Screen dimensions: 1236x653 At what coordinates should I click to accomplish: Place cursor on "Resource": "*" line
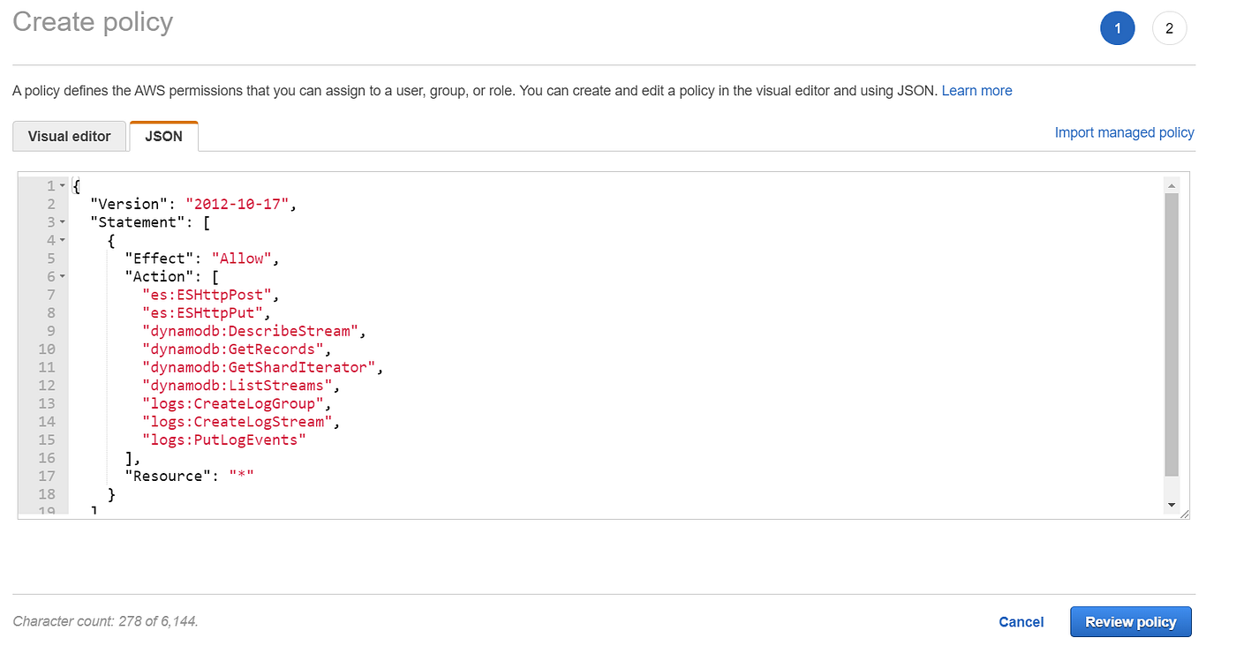[x=195, y=476]
